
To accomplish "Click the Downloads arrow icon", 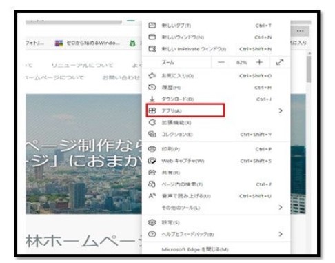I will [x=152, y=99].
